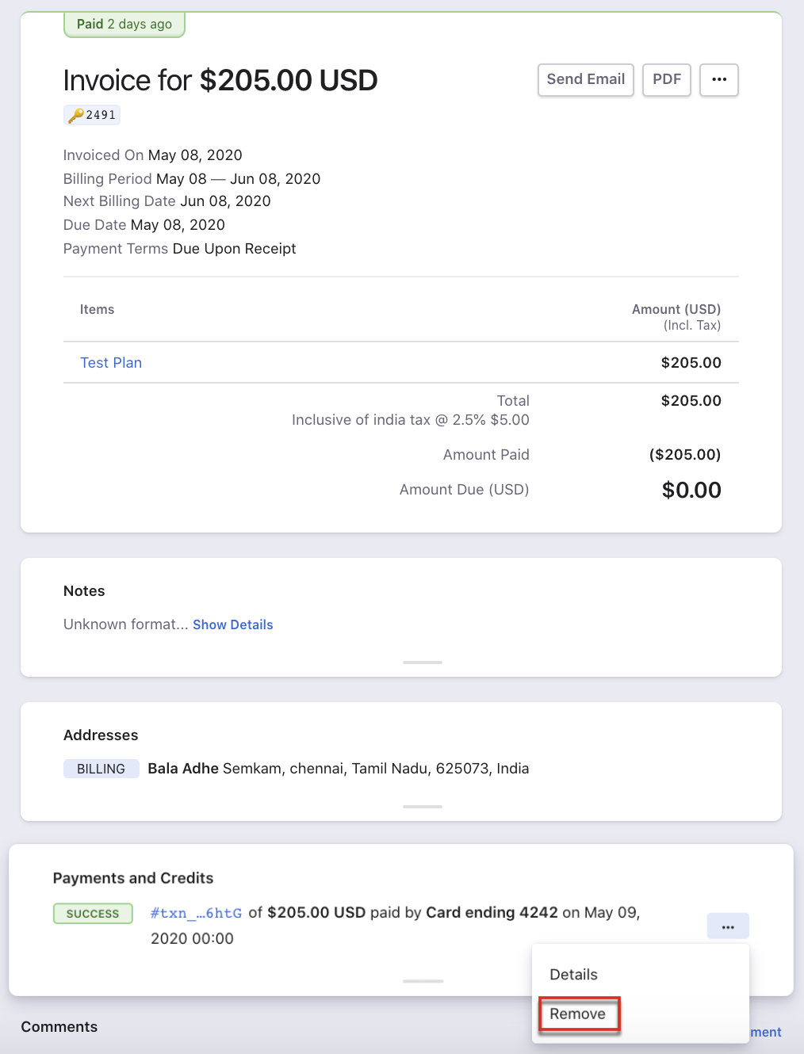Click the Addresses card collapse handle
This screenshot has width=804, height=1054.
click(x=423, y=806)
